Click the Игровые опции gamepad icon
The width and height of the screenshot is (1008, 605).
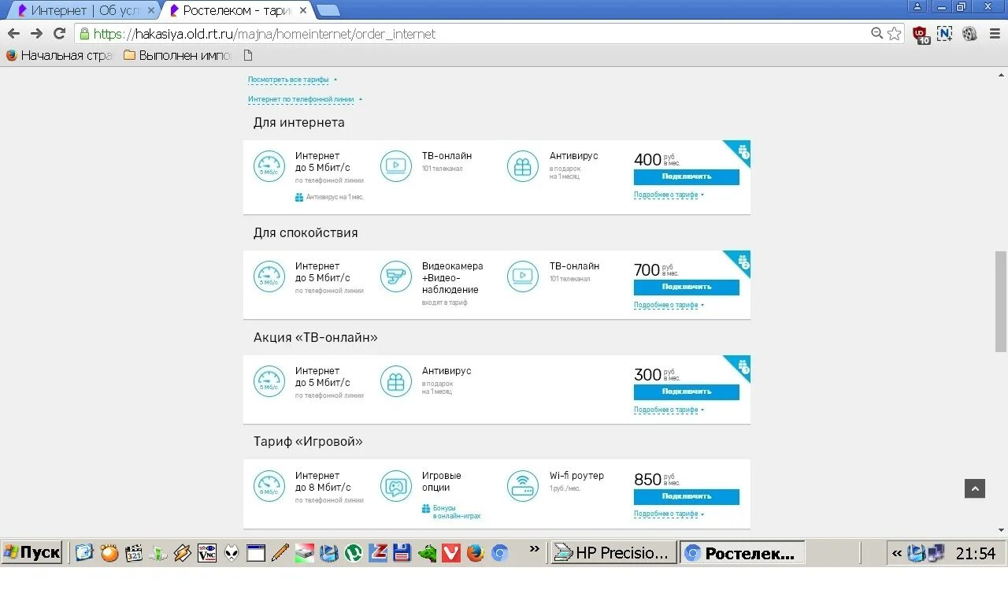click(396, 486)
